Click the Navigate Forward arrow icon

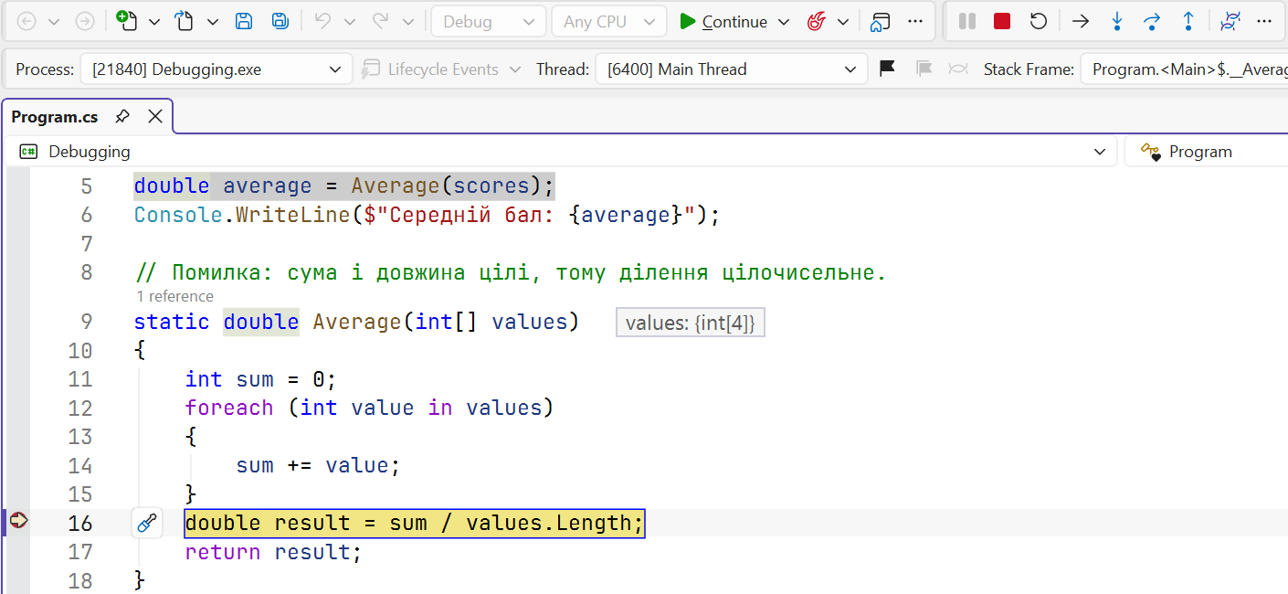(84, 21)
